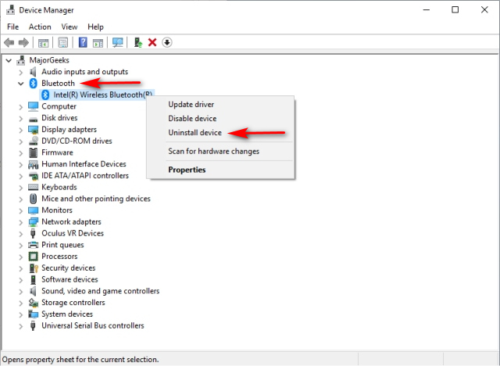Click the Network adapters icon
500x366 pixels.
pos(33,222)
